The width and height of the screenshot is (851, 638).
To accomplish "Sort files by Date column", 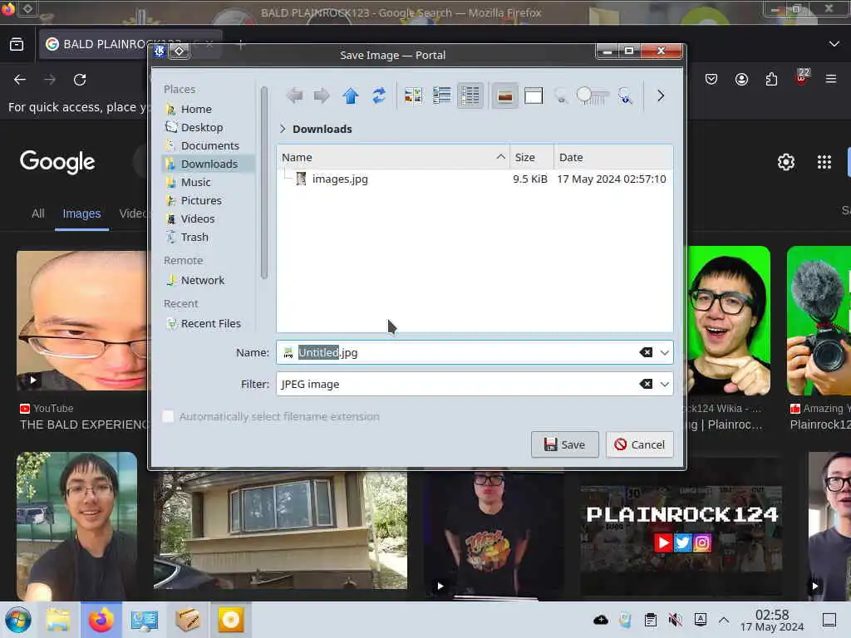I will tap(613, 157).
